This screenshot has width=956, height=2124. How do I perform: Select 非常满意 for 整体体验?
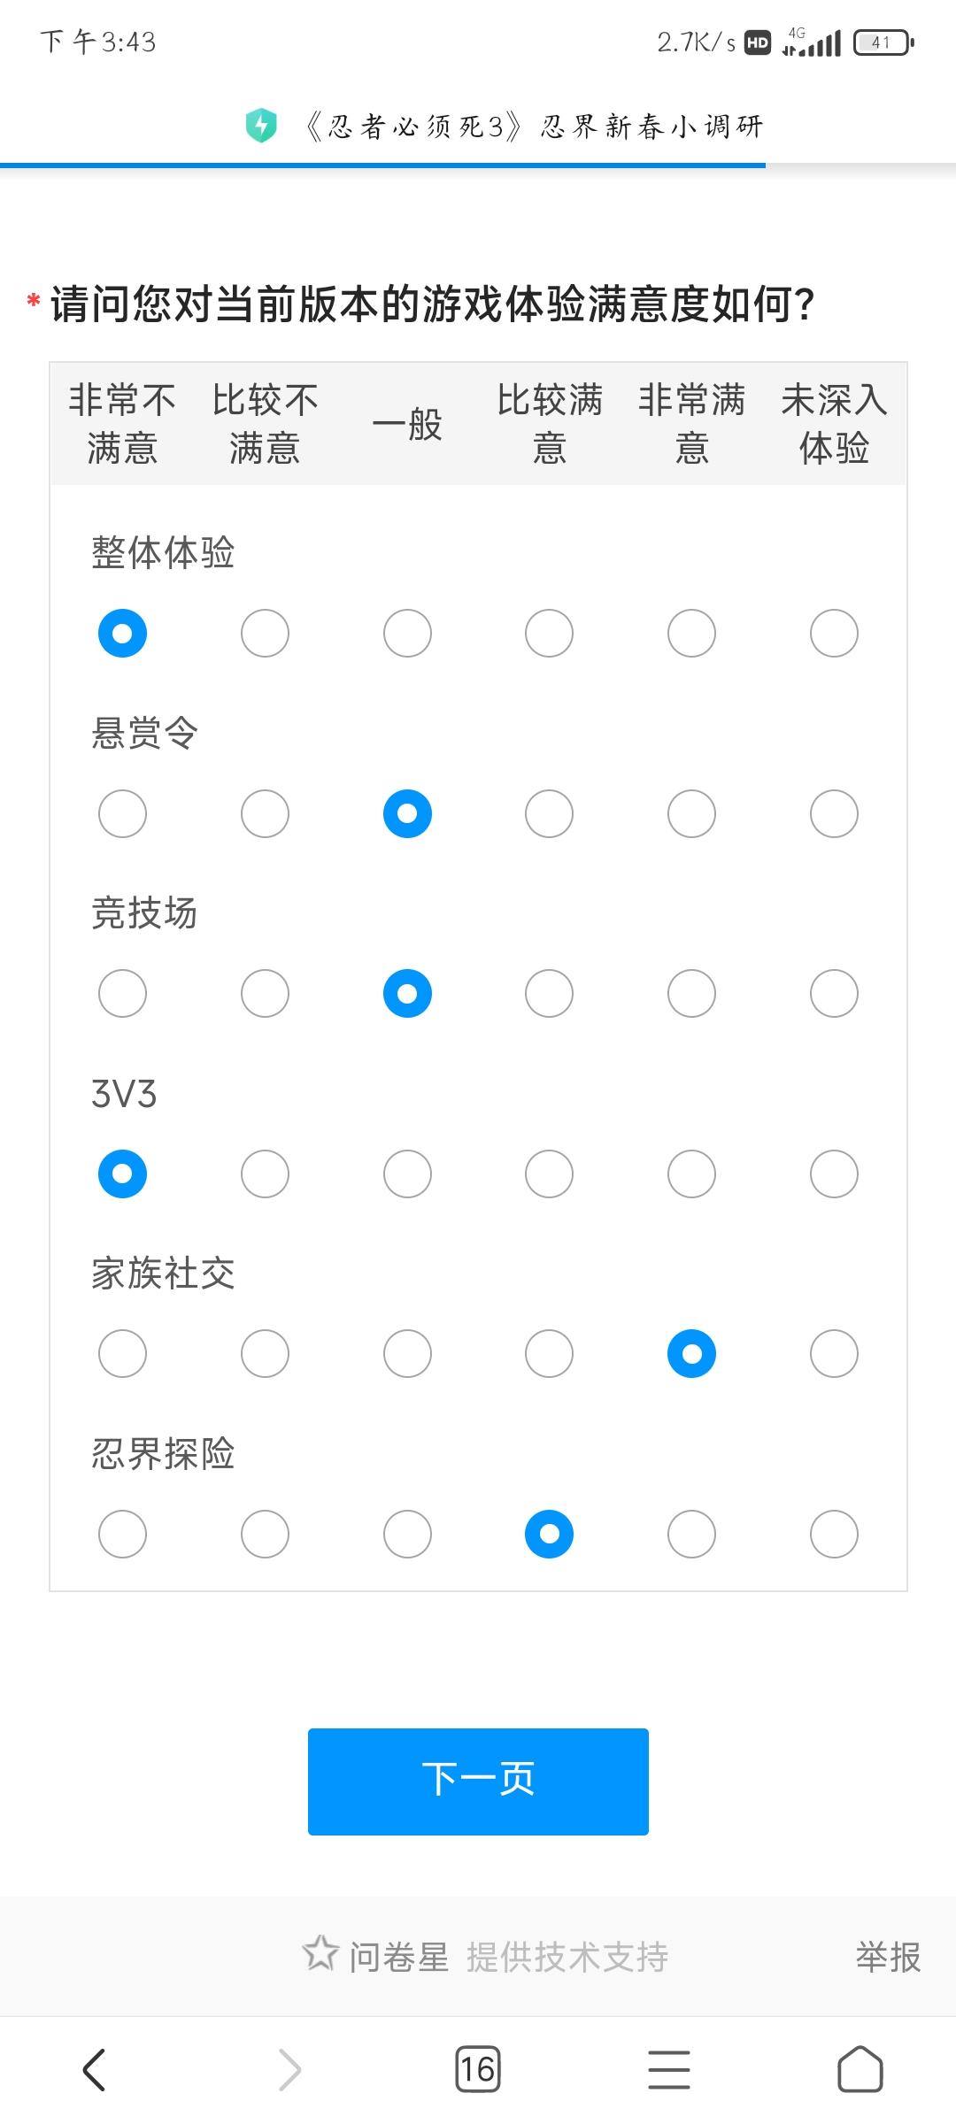pos(691,634)
